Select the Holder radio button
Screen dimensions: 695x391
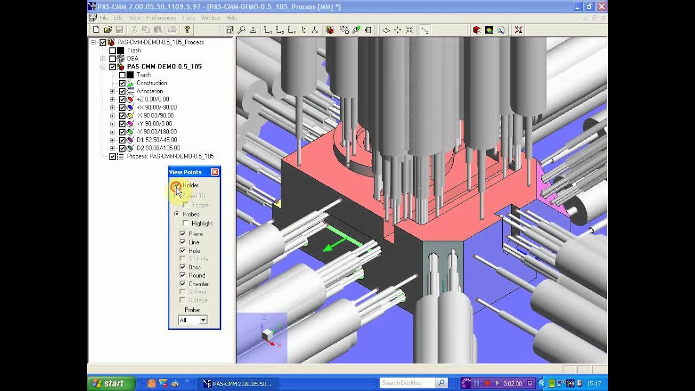pyautogui.click(x=176, y=186)
